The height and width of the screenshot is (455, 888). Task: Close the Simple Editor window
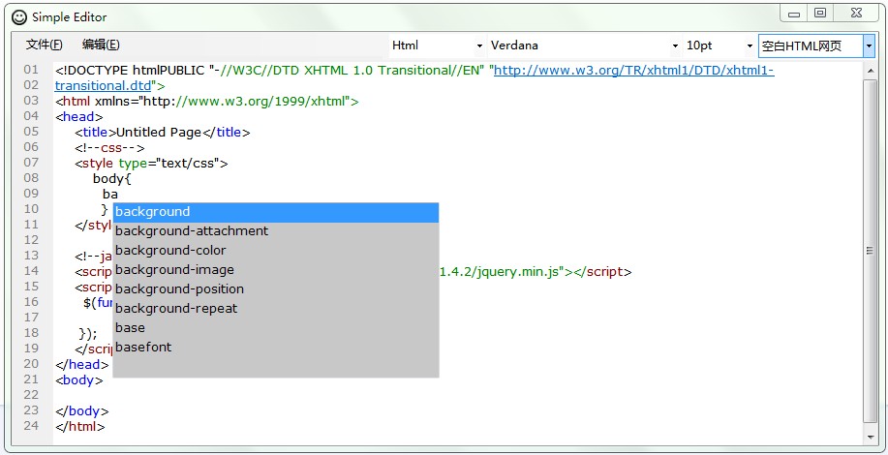pos(856,13)
